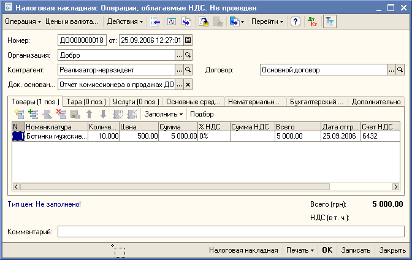Click the date field 25.09.2006 12:27:01

click(151, 40)
